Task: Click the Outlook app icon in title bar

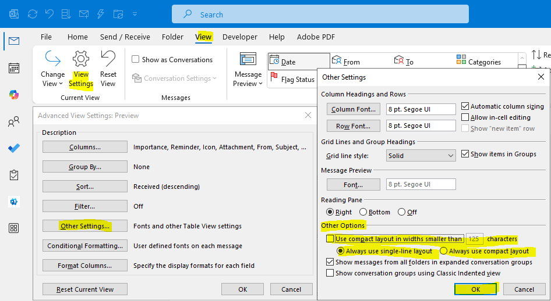Action: [x=14, y=14]
